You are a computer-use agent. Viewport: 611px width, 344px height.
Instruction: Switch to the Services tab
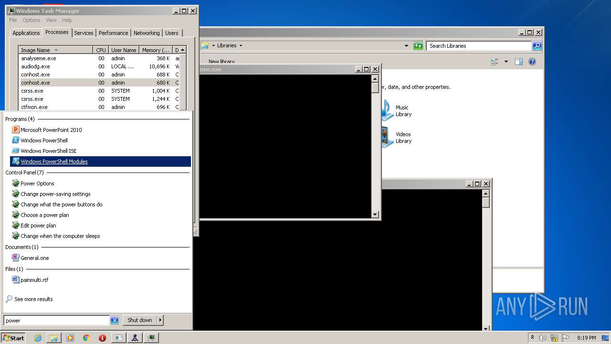coord(84,33)
